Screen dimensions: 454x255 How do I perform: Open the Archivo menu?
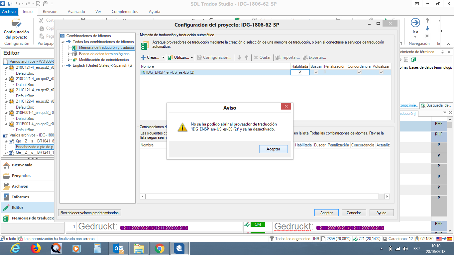(x=9, y=11)
